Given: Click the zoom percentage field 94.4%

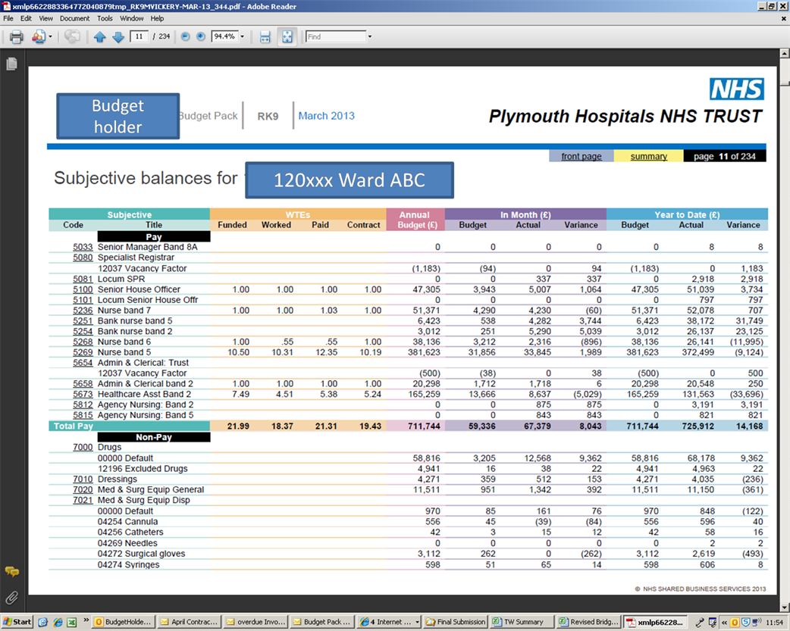Looking at the screenshot, I should pos(224,37).
